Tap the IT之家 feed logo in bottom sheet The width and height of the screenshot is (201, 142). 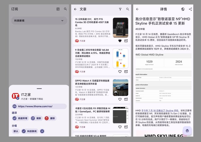[x=16, y=96]
